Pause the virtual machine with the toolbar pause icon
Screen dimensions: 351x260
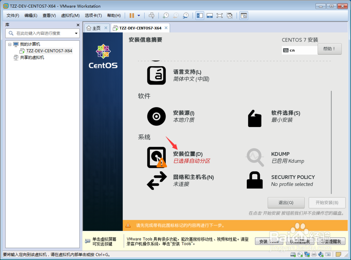(132, 15)
